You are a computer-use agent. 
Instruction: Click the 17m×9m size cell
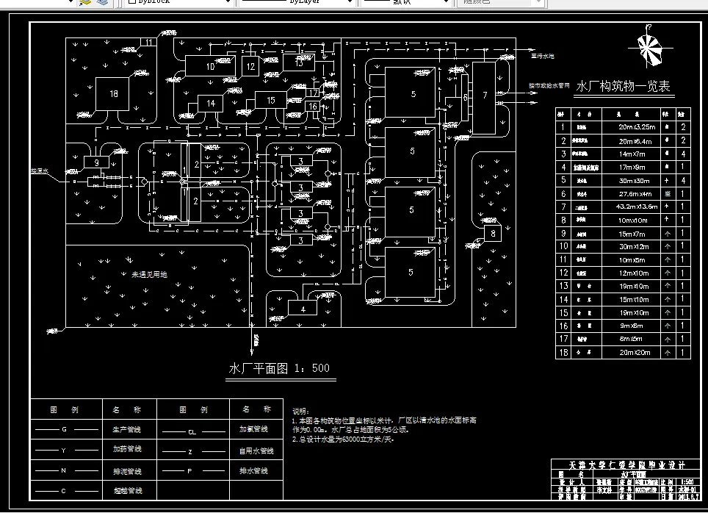631,168
